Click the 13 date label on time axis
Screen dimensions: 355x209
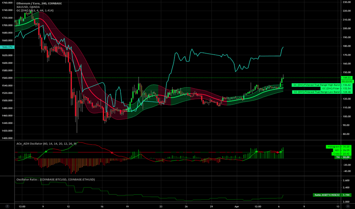[x=338, y=206]
